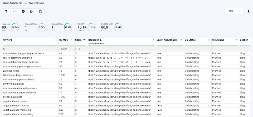Sort by SERP: Answer Box column arrow
253x117 pixels.
point(181,40)
